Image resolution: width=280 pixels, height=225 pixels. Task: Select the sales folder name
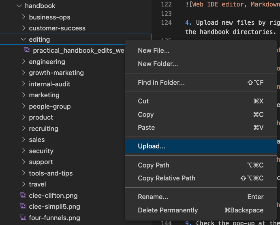[x=37, y=140]
